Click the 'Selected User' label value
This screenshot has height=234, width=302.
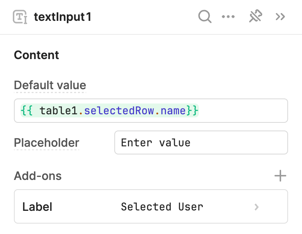[162, 207]
